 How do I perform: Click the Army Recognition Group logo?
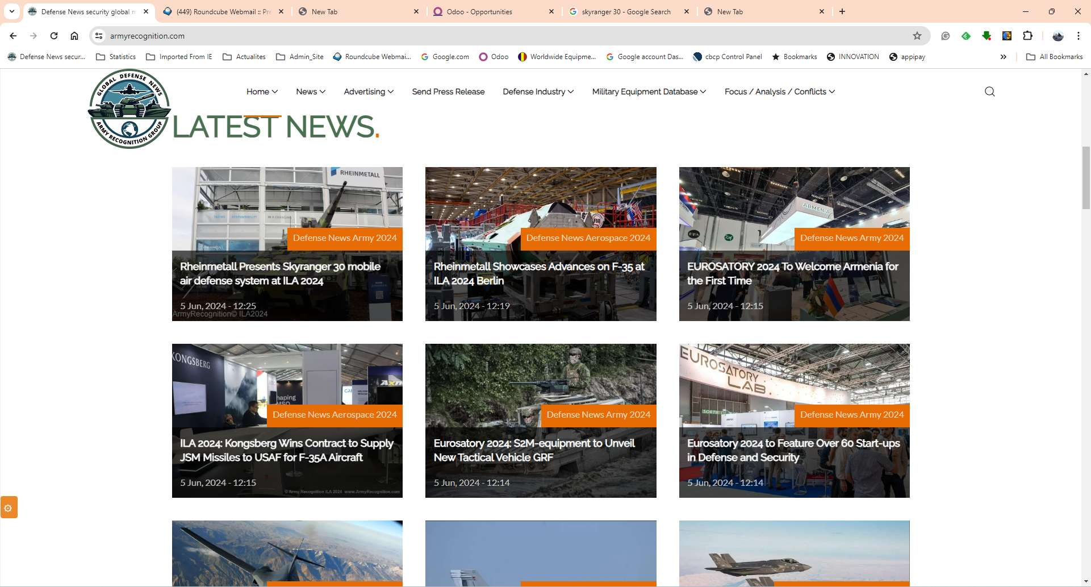[129, 109]
